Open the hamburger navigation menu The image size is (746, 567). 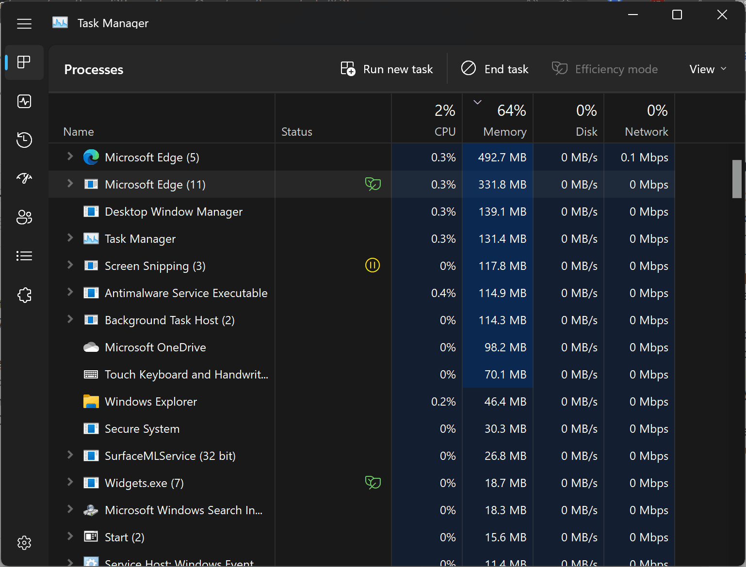pos(24,24)
